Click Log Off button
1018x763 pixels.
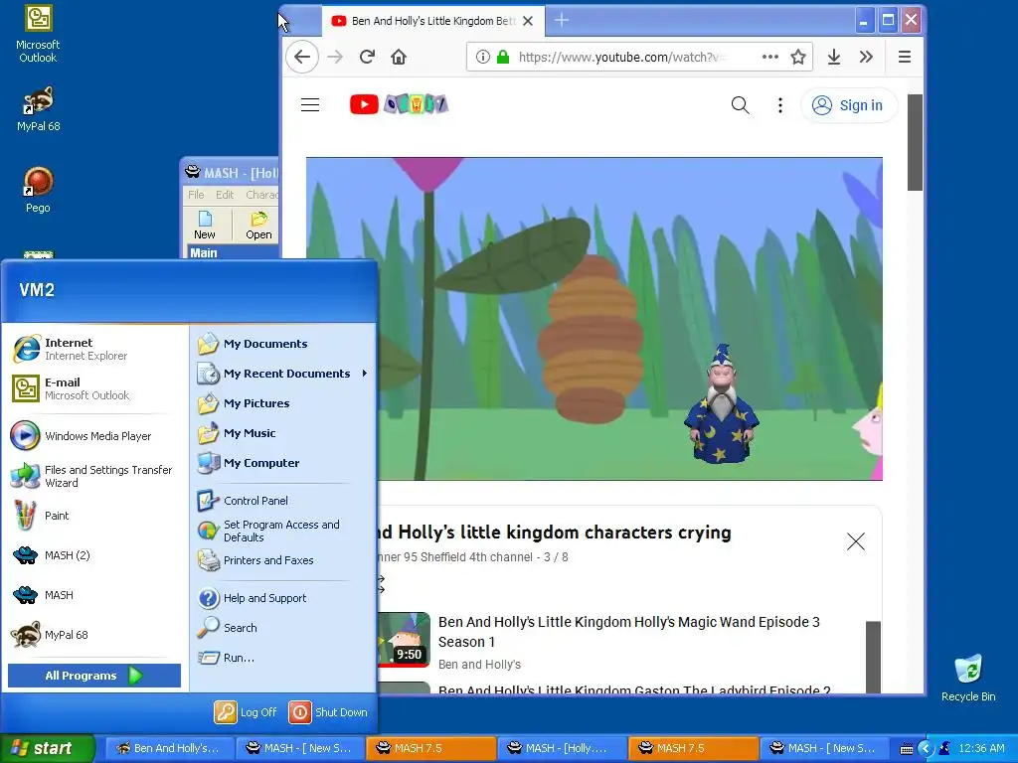pos(247,712)
